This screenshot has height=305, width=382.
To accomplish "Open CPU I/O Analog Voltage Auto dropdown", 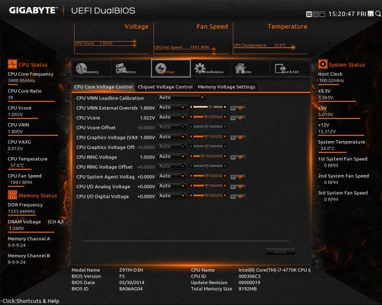I will click(171, 186).
